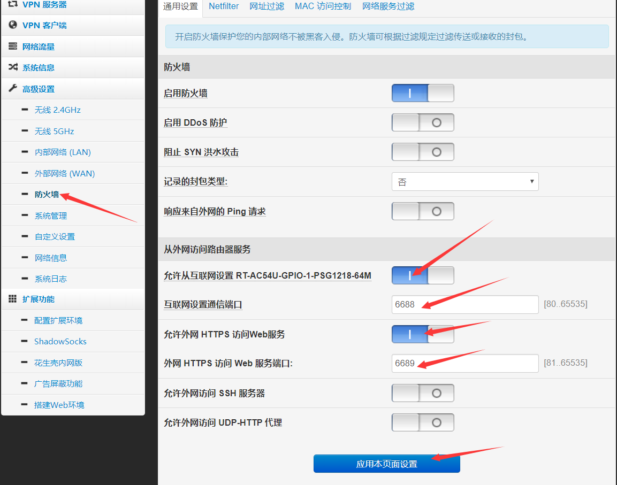617x485 pixels.
Task: Click the 阻止 SYN 洪水攻击 label
Action: coord(201,152)
